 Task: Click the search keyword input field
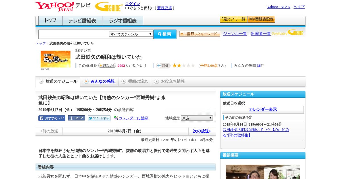click(x=74, y=34)
